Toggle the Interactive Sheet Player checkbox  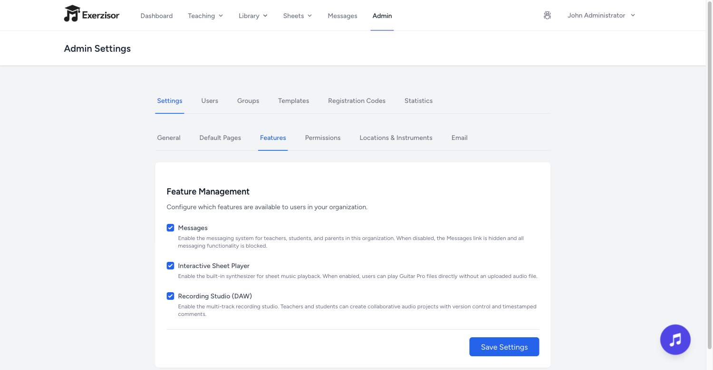pos(170,266)
